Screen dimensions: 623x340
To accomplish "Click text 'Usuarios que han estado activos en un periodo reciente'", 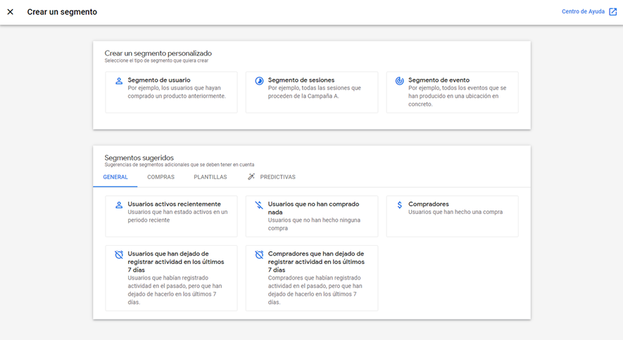I will pyautogui.click(x=177, y=216).
